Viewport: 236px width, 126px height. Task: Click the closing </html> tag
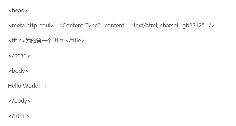(19, 116)
